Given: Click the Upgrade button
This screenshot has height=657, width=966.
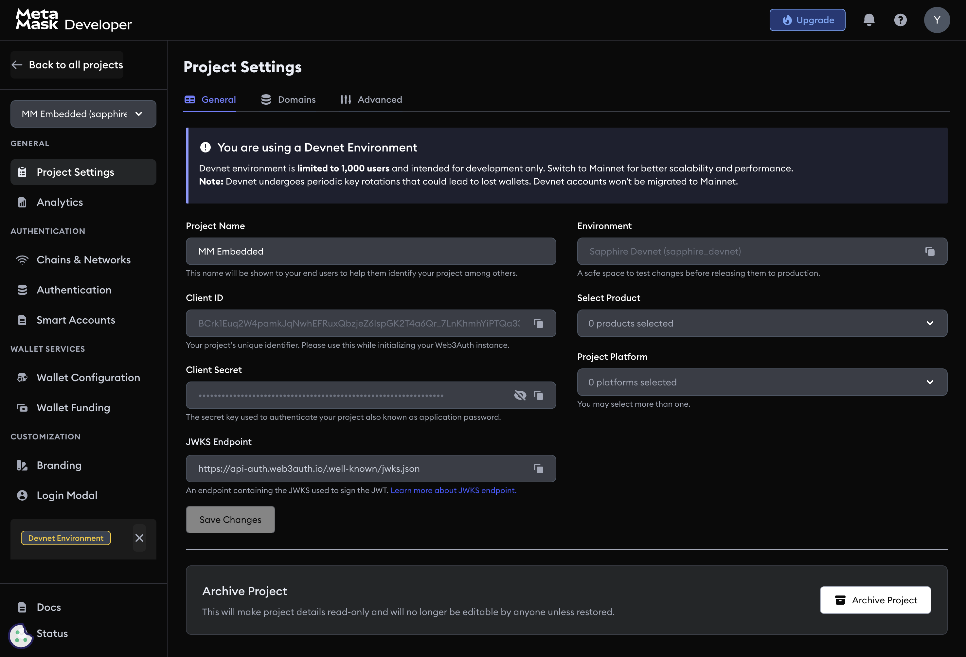Looking at the screenshot, I should (807, 20).
